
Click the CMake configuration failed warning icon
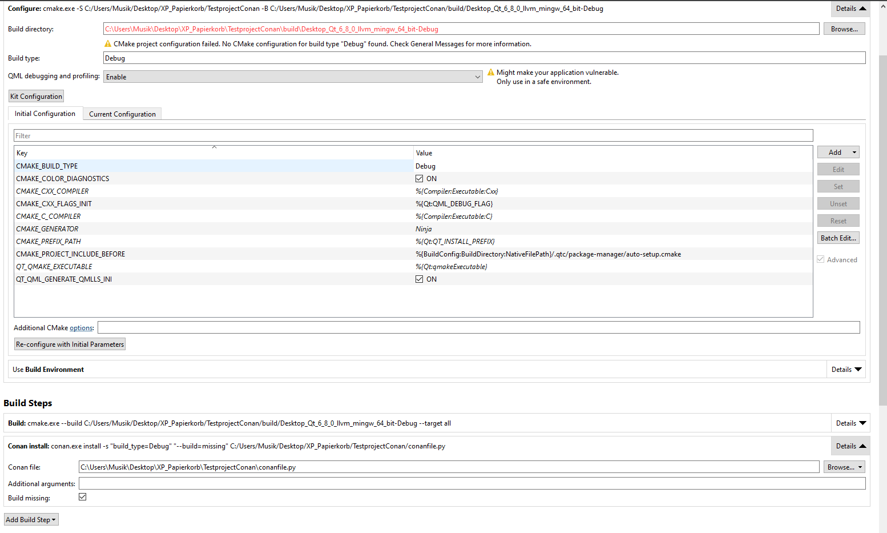pyautogui.click(x=108, y=44)
